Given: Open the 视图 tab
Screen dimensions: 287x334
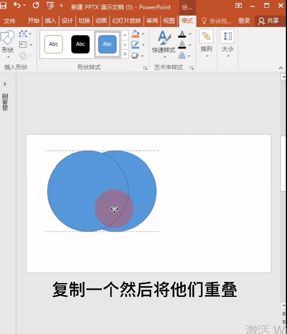Looking at the screenshot, I should point(169,21).
